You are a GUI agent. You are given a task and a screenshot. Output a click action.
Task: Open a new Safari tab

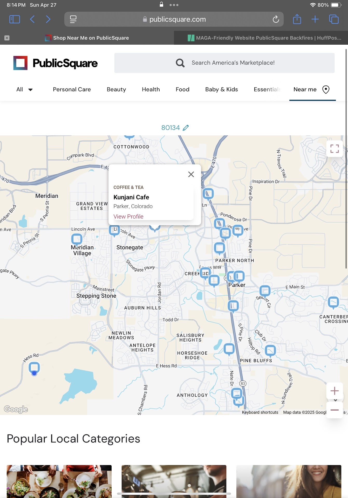click(x=315, y=19)
